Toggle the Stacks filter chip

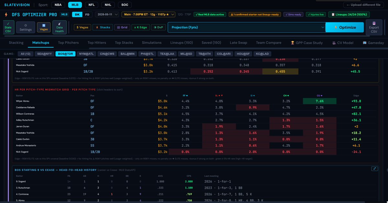click(x=103, y=27)
